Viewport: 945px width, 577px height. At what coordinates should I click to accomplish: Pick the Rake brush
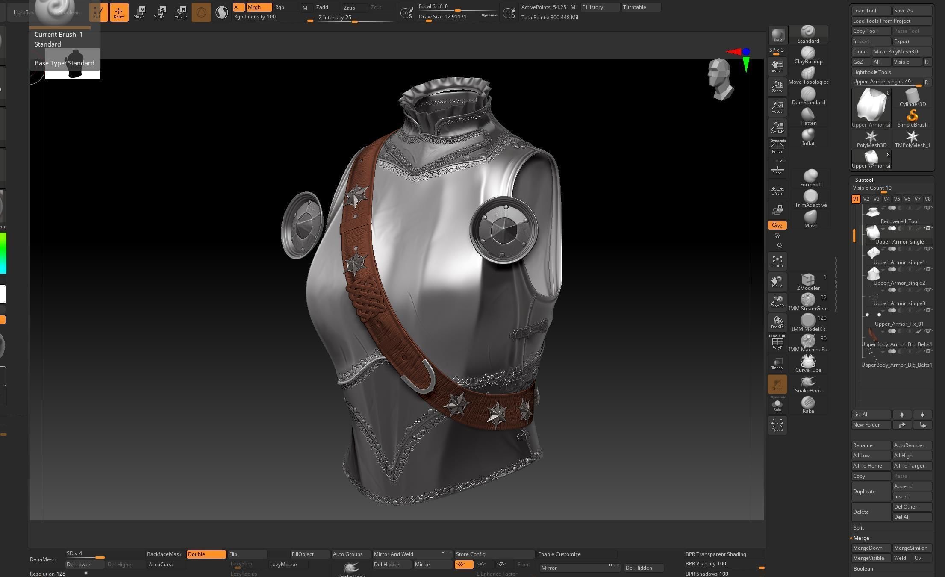[808, 405]
